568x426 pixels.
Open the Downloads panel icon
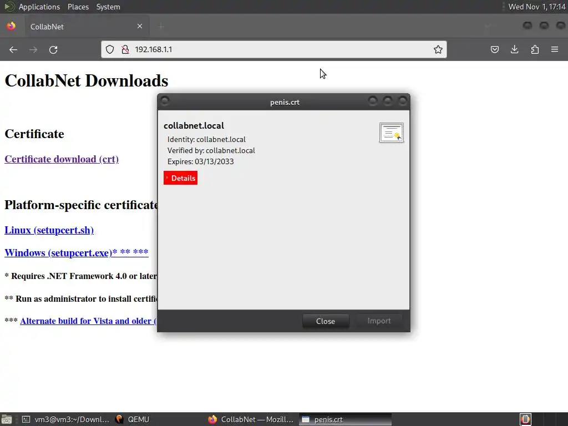[514, 49]
